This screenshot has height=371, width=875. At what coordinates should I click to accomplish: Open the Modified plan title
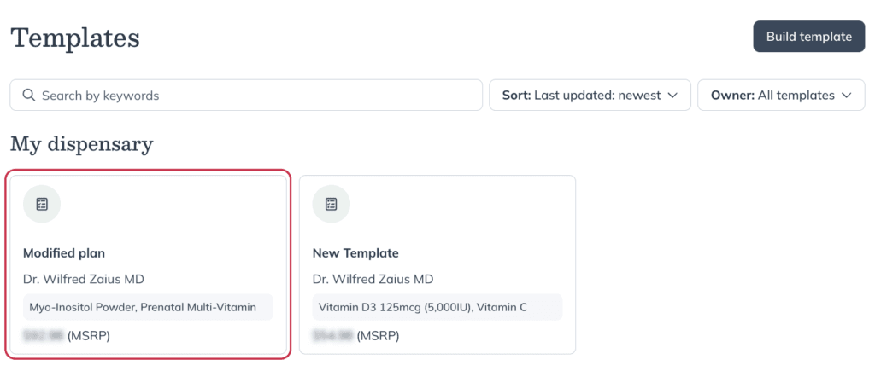64,253
